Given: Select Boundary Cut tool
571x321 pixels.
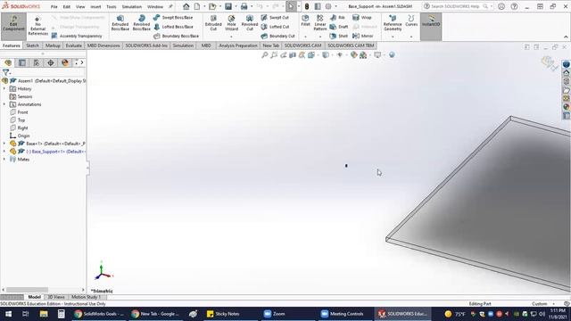Looking at the screenshot, I should click(277, 36).
